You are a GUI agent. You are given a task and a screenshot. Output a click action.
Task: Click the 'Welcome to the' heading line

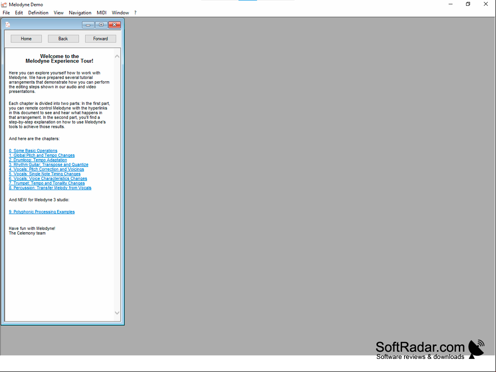60,56
